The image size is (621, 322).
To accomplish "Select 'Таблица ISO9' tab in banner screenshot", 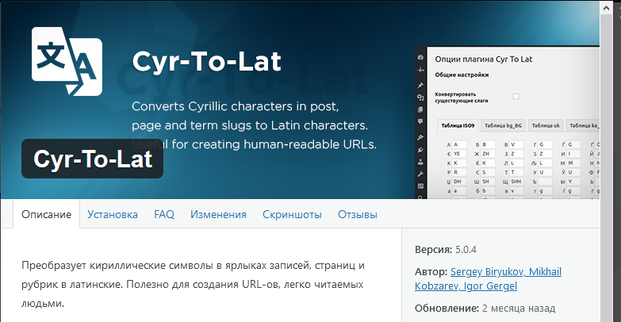I will pos(458,125).
